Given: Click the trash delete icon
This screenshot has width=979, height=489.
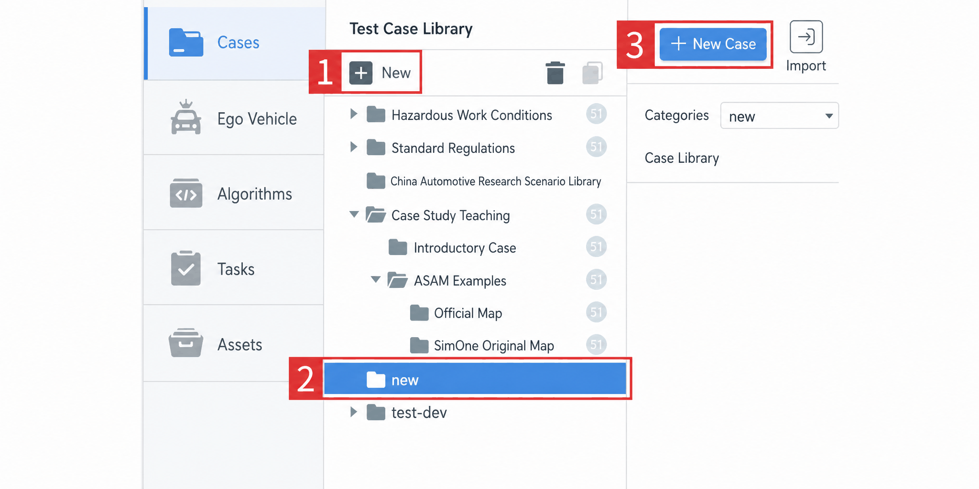Looking at the screenshot, I should coord(555,73).
